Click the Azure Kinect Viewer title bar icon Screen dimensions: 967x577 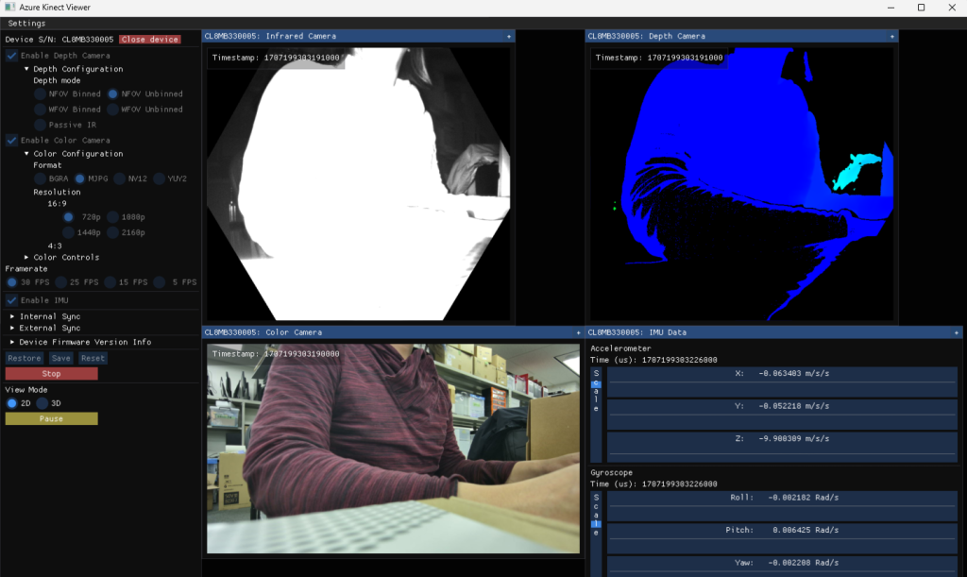pos(9,7)
